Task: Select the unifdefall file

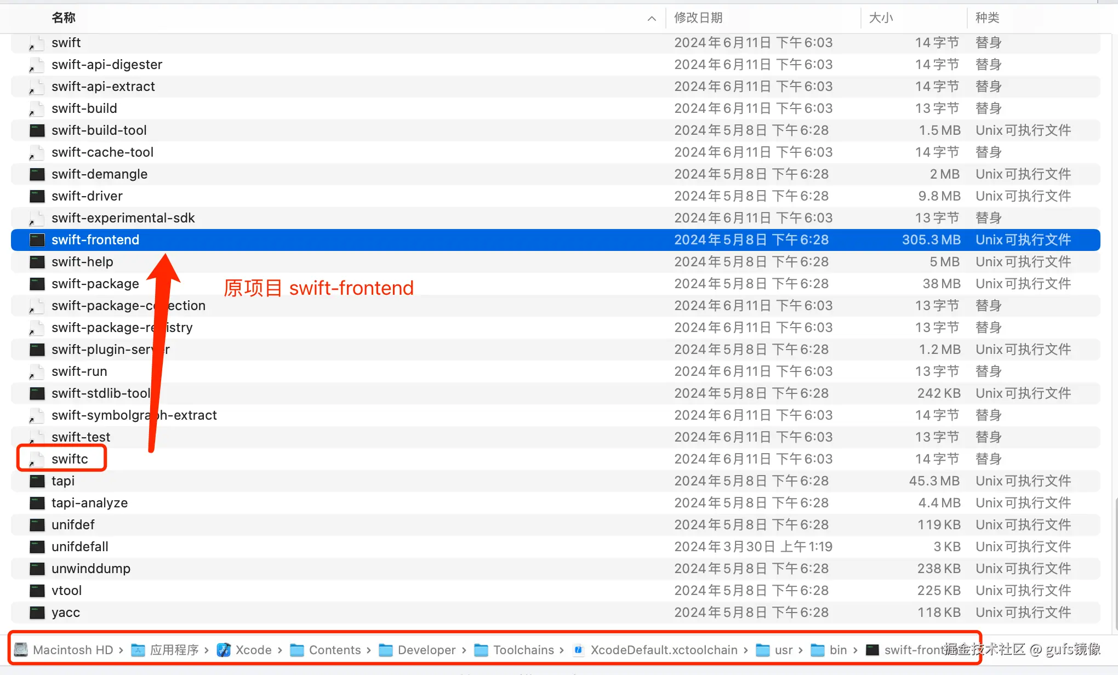Action: coord(80,547)
